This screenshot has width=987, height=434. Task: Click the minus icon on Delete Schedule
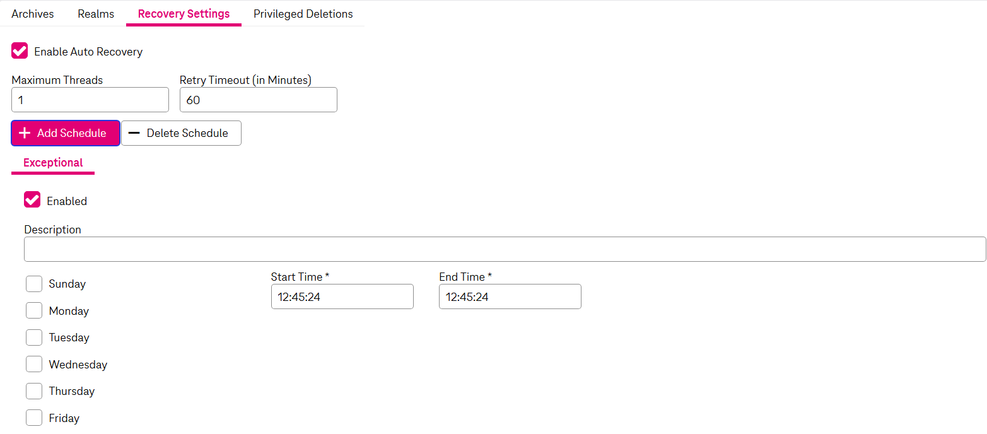click(x=134, y=133)
